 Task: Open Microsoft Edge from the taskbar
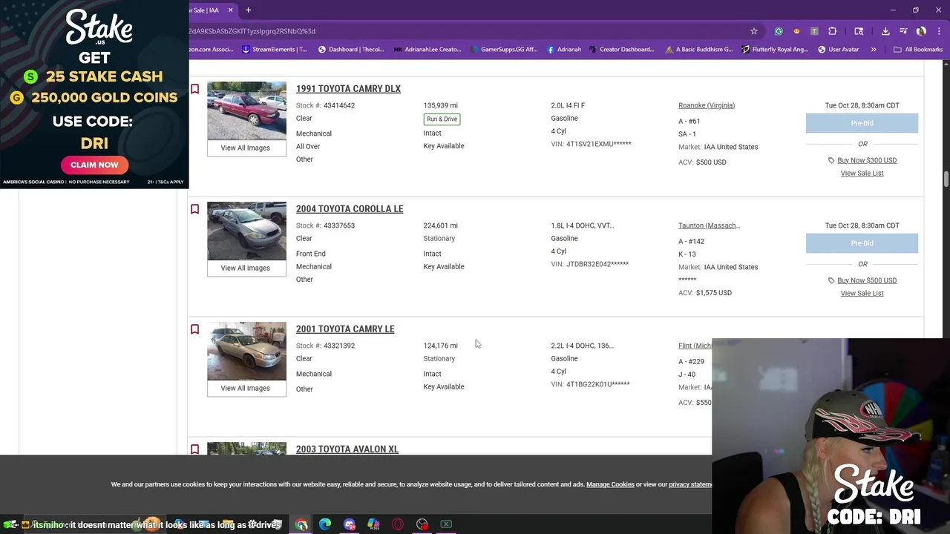coord(325,524)
